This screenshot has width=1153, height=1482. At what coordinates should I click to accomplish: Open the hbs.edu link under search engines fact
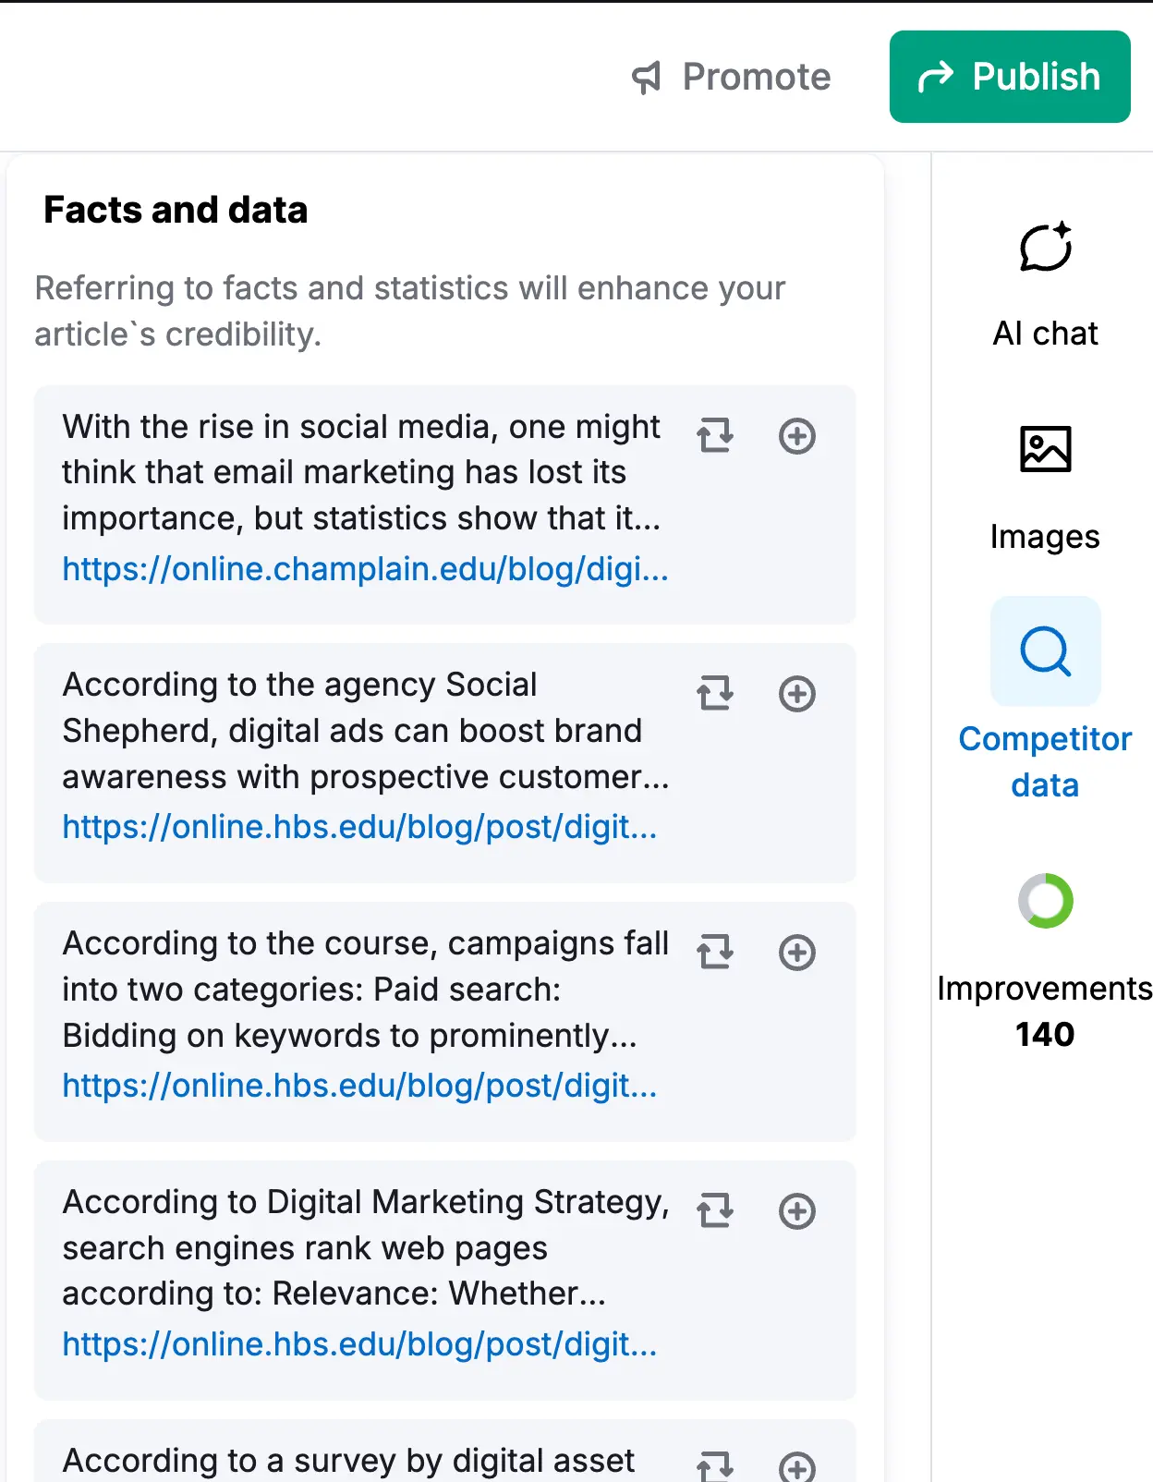pyautogui.click(x=359, y=1344)
